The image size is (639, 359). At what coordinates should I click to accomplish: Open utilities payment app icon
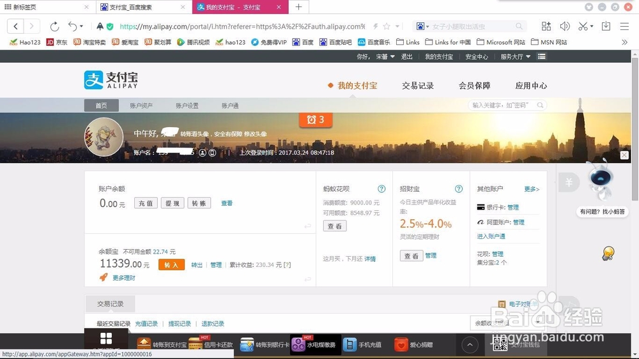coord(298,344)
